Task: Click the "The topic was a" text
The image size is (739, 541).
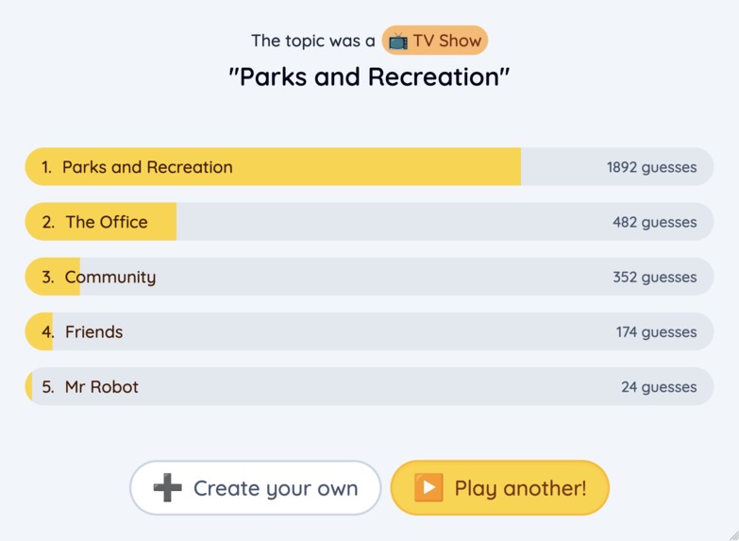Action: point(312,42)
